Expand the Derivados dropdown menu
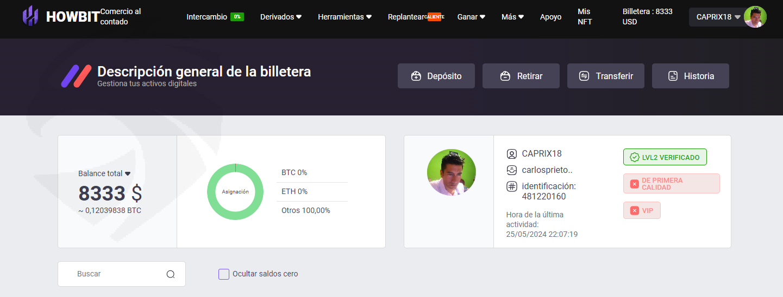 281,17
